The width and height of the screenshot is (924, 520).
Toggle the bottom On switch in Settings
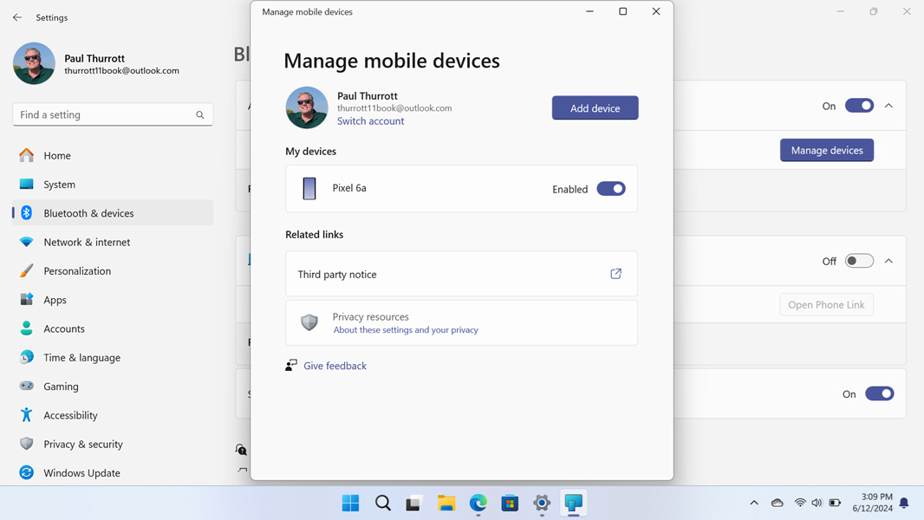point(879,393)
